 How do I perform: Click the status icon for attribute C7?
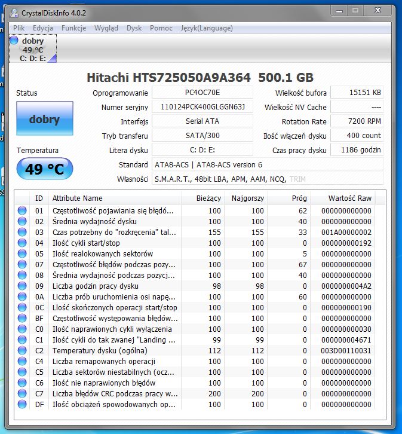(22, 393)
